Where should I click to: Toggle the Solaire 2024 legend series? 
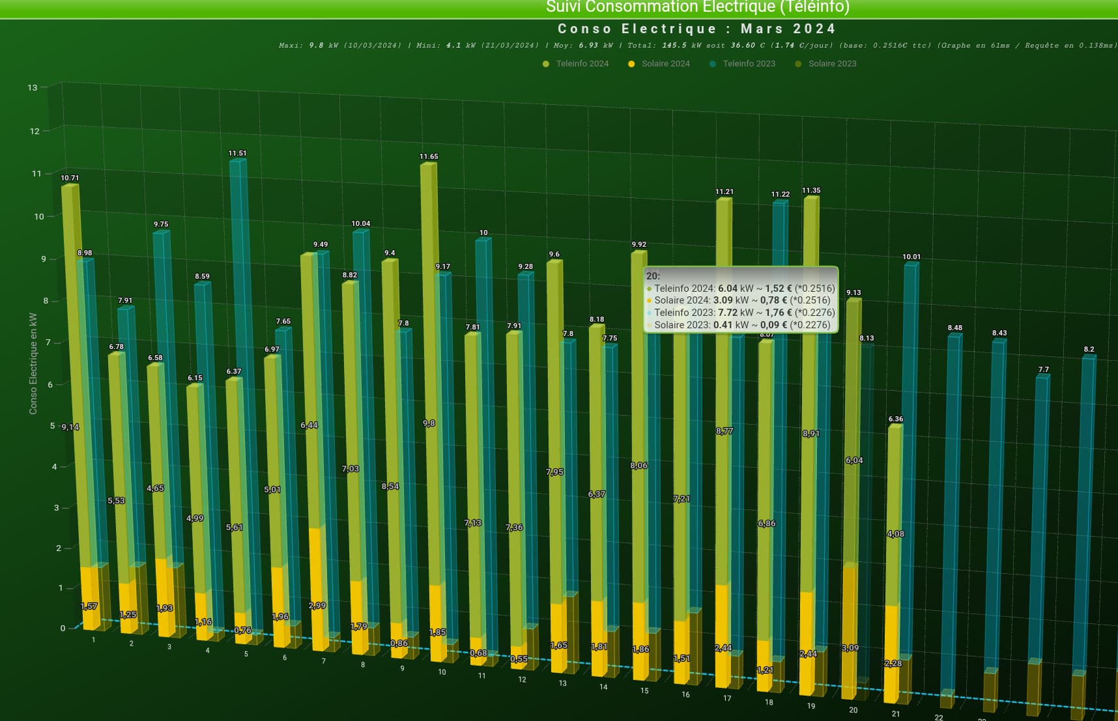(x=659, y=64)
